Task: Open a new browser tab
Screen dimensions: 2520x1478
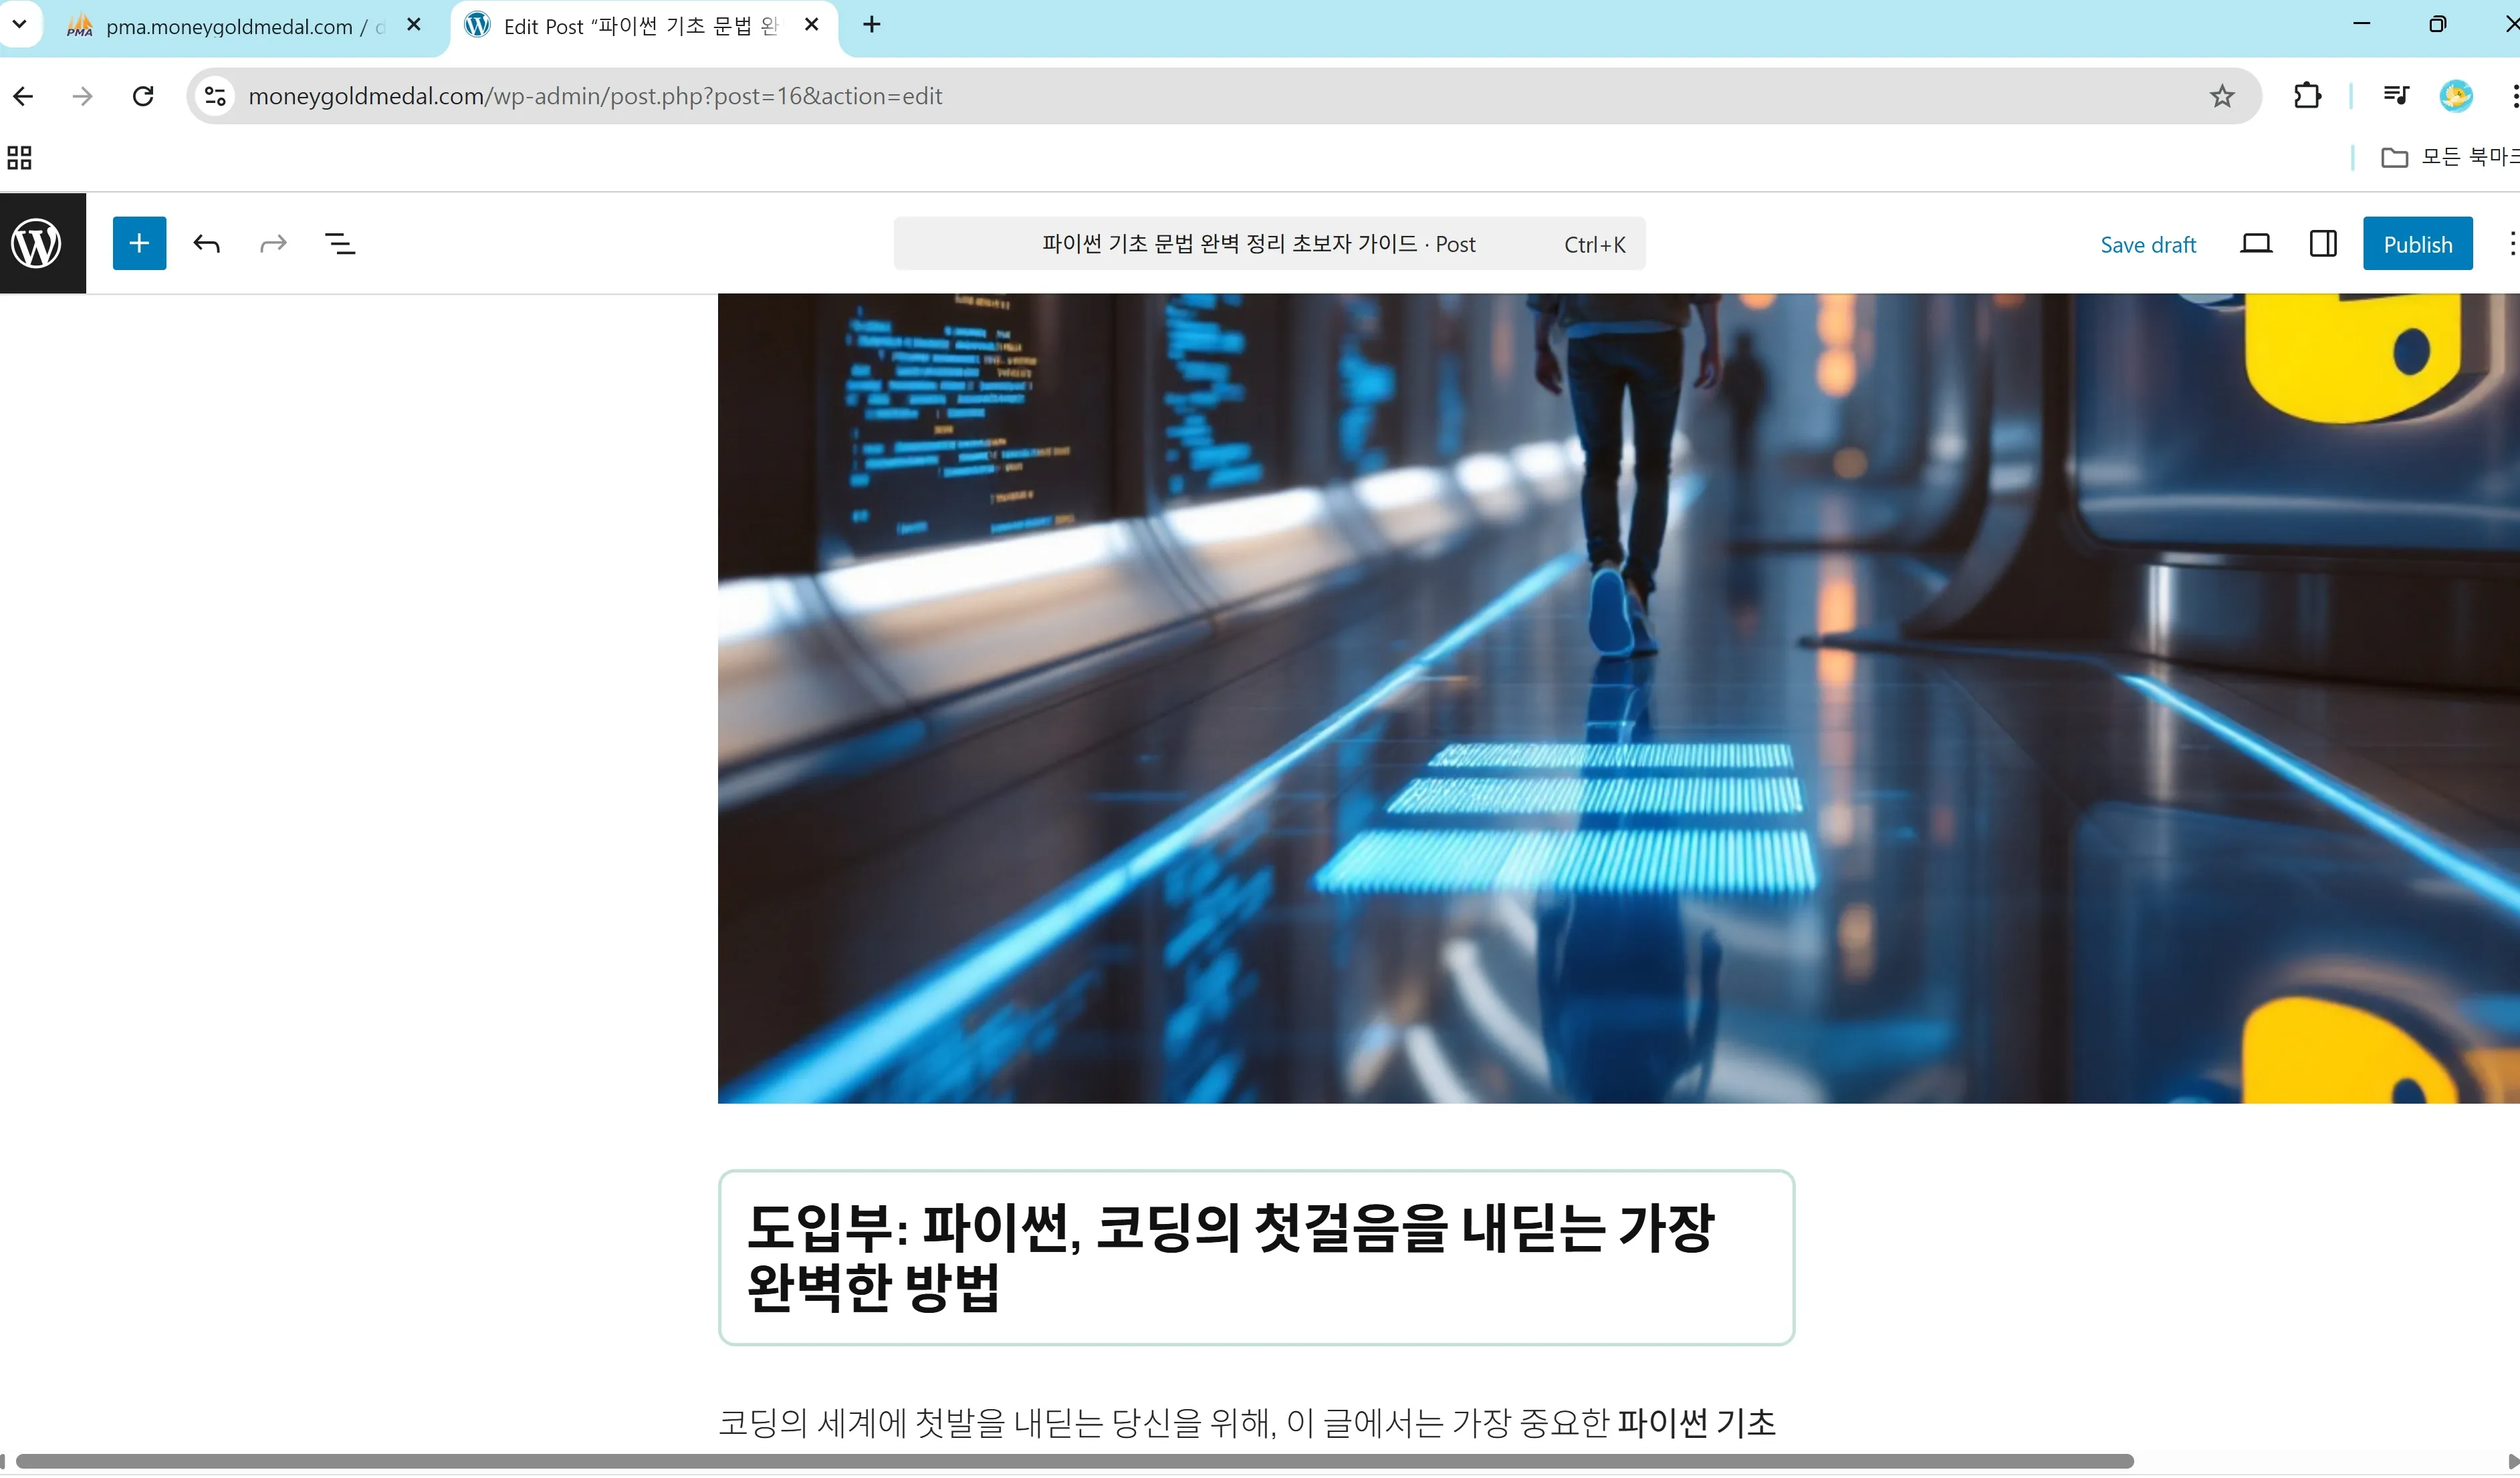Action: tap(871, 24)
